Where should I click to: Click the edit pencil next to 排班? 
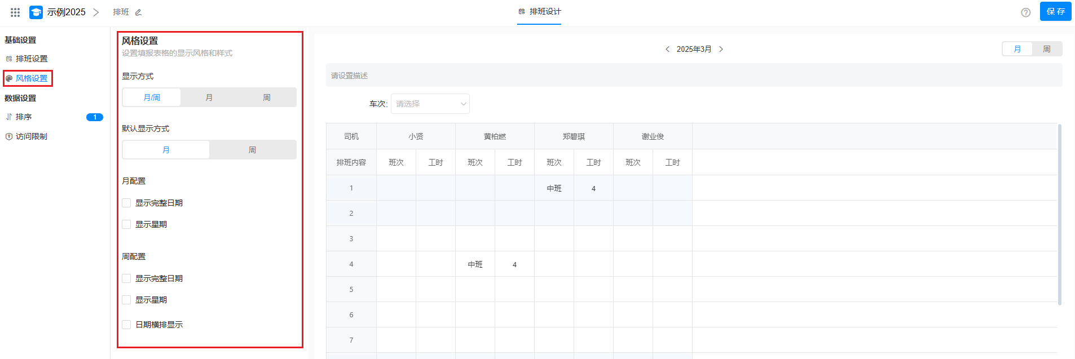tap(138, 12)
